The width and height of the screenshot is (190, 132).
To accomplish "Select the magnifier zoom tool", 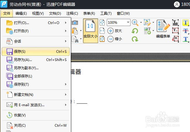I will coord(135,23).
